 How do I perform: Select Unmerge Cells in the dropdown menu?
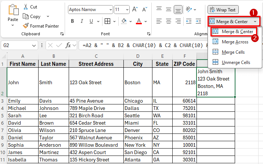click(235, 63)
